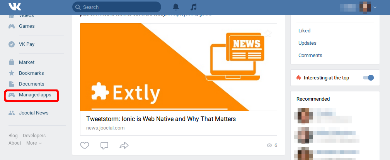Click the VK Pay ruble icon
The width and height of the screenshot is (390, 160).
[12, 44]
